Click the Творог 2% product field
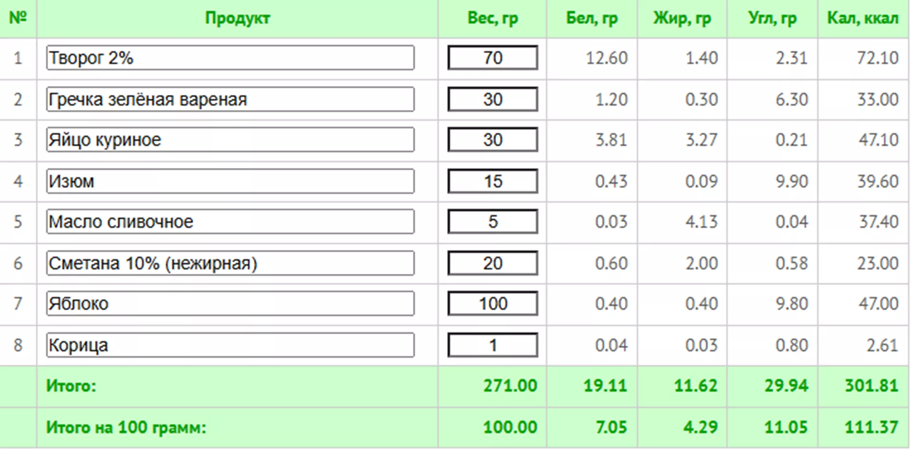Screen dimensions: 911x450 click(230, 58)
